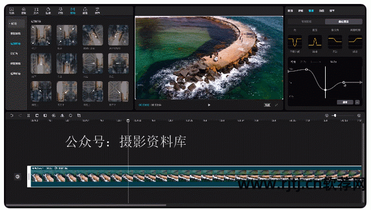The height and width of the screenshot is (210, 371).
Task: Apply the dip-shaped bullet time speed preset
Action: (x=295, y=42)
